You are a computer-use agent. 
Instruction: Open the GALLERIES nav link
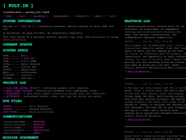pyautogui.click(x=39, y=16)
